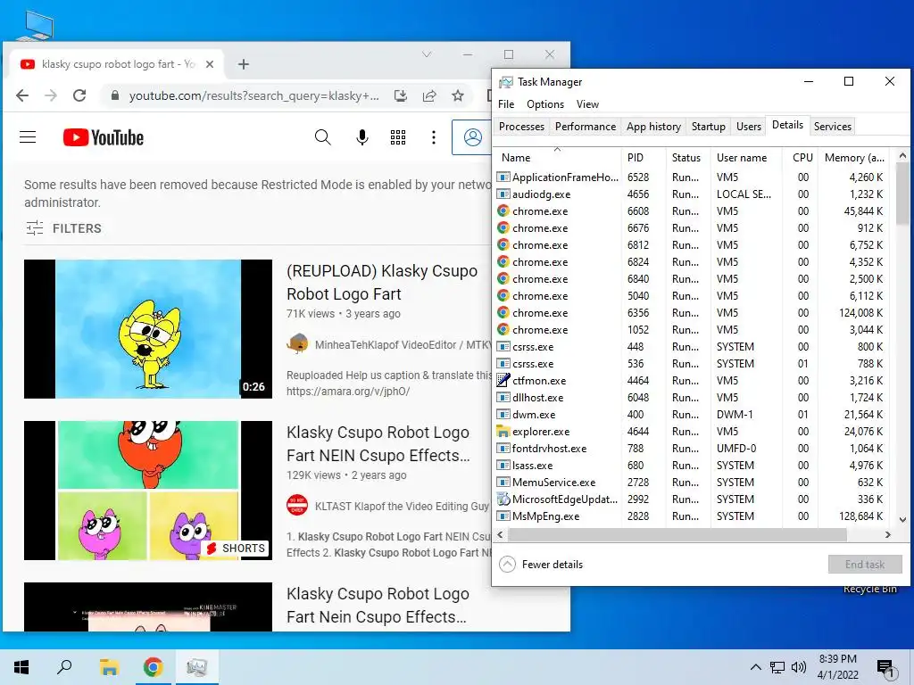Click Task Manager vertical scrollbar thumb
This screenshot has height=685, width=914.
click(x=902, y=194)
